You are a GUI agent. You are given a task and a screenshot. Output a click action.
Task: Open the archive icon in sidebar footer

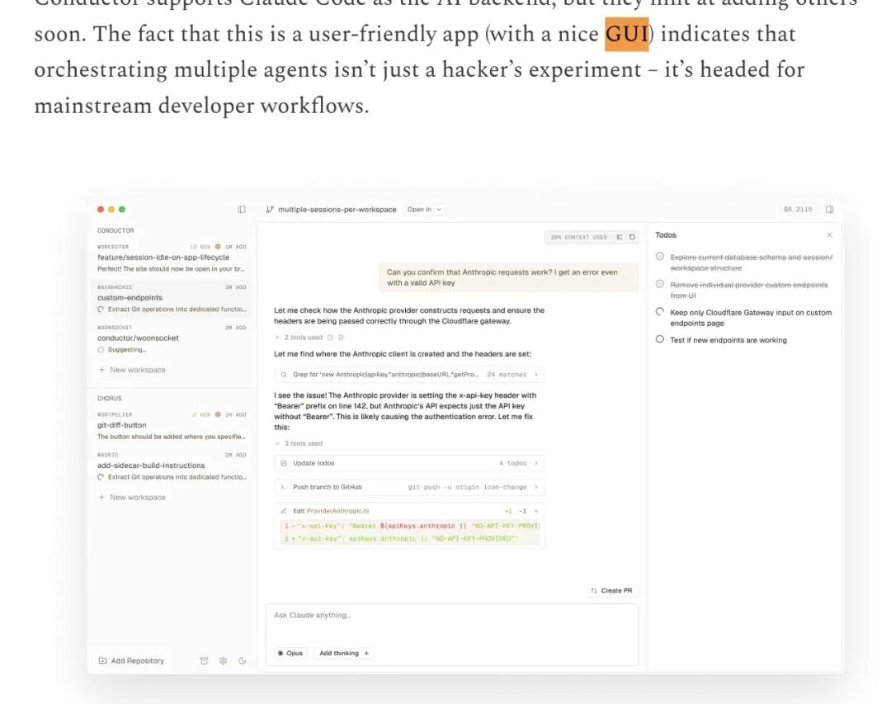click(x=204, y=661)
